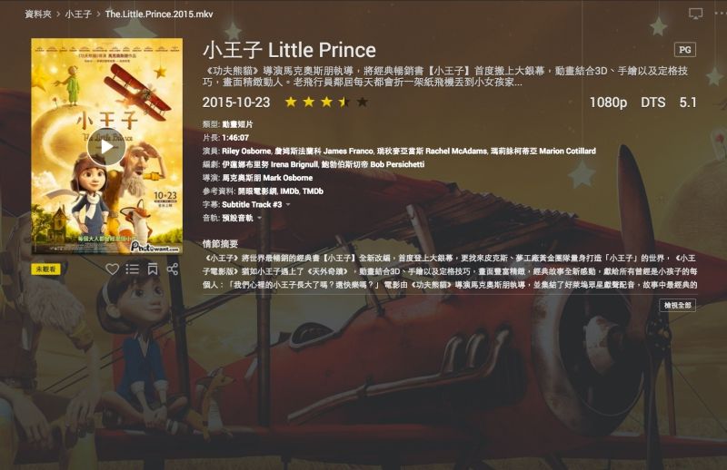The height and width of the screenshot is (470, 727).
Task: Open the 開眼電影網 reference link
Action: pyautogui.click(x=257, y=191)
